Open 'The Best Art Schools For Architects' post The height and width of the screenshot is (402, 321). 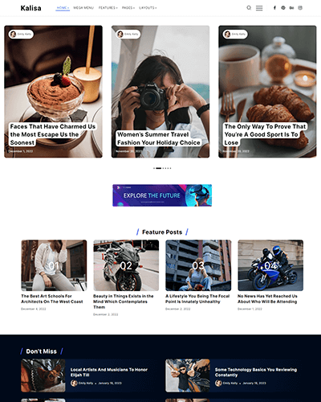(52, 299)
